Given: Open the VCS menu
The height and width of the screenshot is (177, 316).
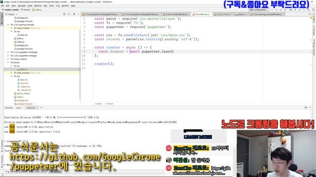Looking at the screenshot, I should tap(58, 5).
